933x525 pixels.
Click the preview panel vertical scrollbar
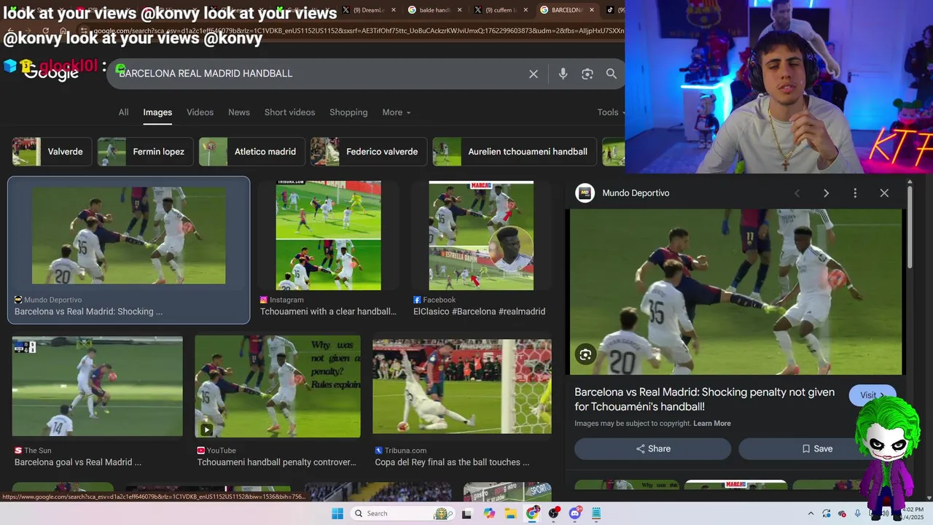pos(910,226)
